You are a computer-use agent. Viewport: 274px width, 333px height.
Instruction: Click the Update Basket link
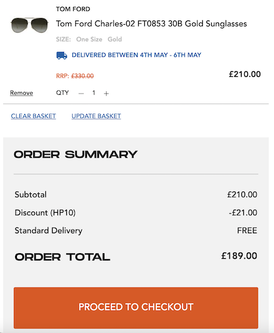97,116
